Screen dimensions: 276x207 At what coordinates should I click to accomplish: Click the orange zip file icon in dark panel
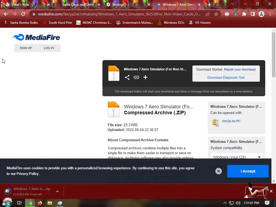[x=114, y=73]
